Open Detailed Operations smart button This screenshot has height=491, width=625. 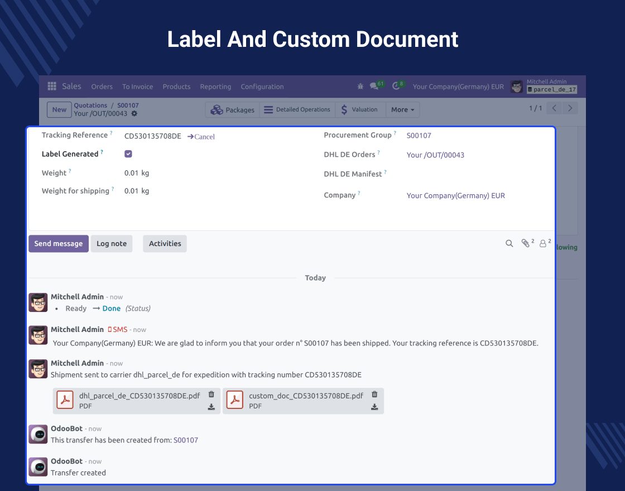pos(297,109)
